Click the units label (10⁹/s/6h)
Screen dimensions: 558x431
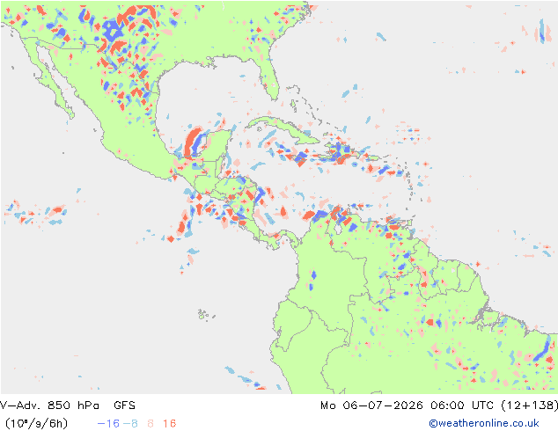point(36,424)
